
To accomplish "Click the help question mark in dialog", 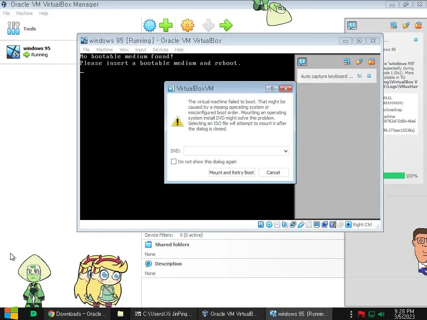I will coord(272,88).
